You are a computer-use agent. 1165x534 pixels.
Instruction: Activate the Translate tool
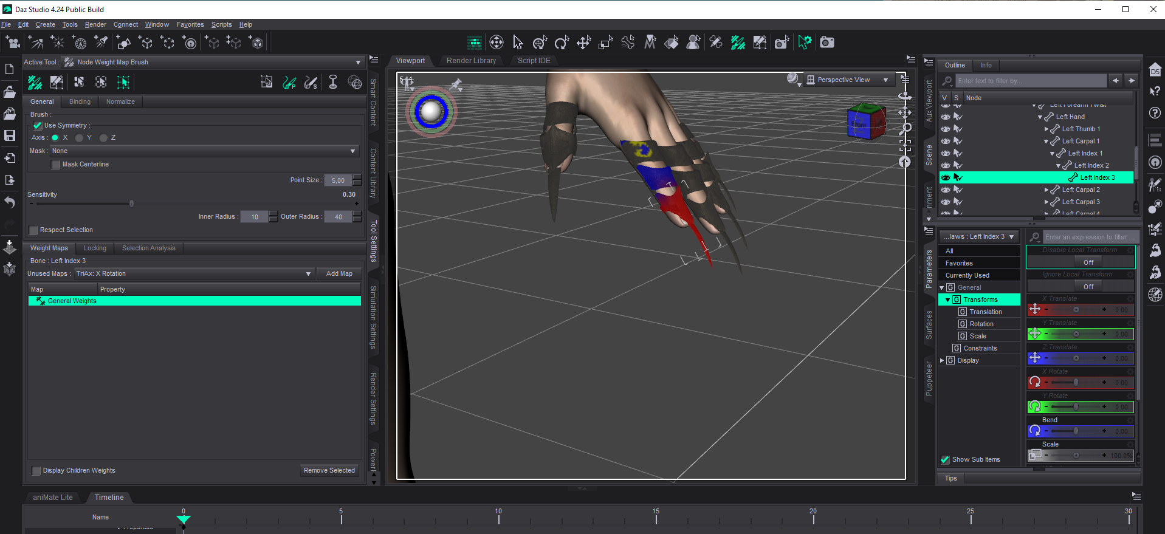click(x=583, y=43)
